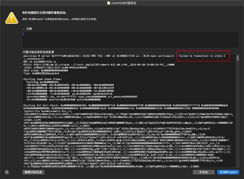The width and height of the screenshot is (244, 179).
Task: Click the macOS的问题报告 window title
Action: 124,3
